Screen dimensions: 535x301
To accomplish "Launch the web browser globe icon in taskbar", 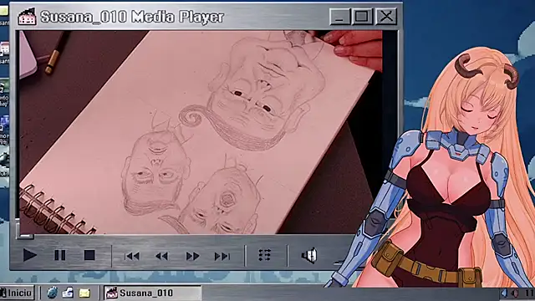I will (x=52, y=293).
